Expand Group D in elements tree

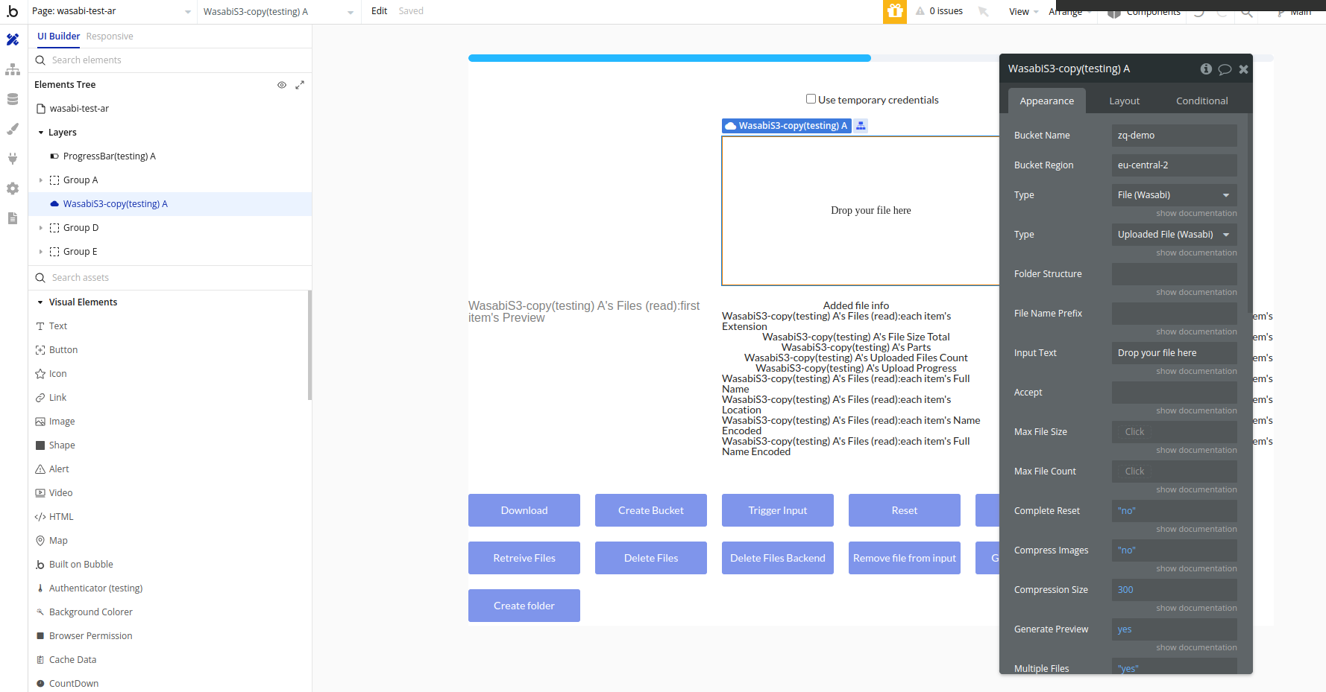pos(41,228)
